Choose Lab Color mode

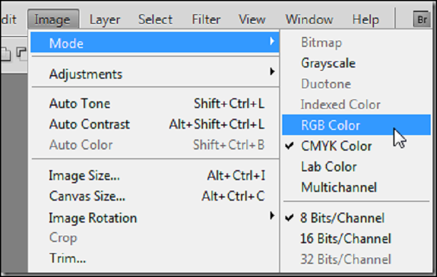tap(329, 167)
